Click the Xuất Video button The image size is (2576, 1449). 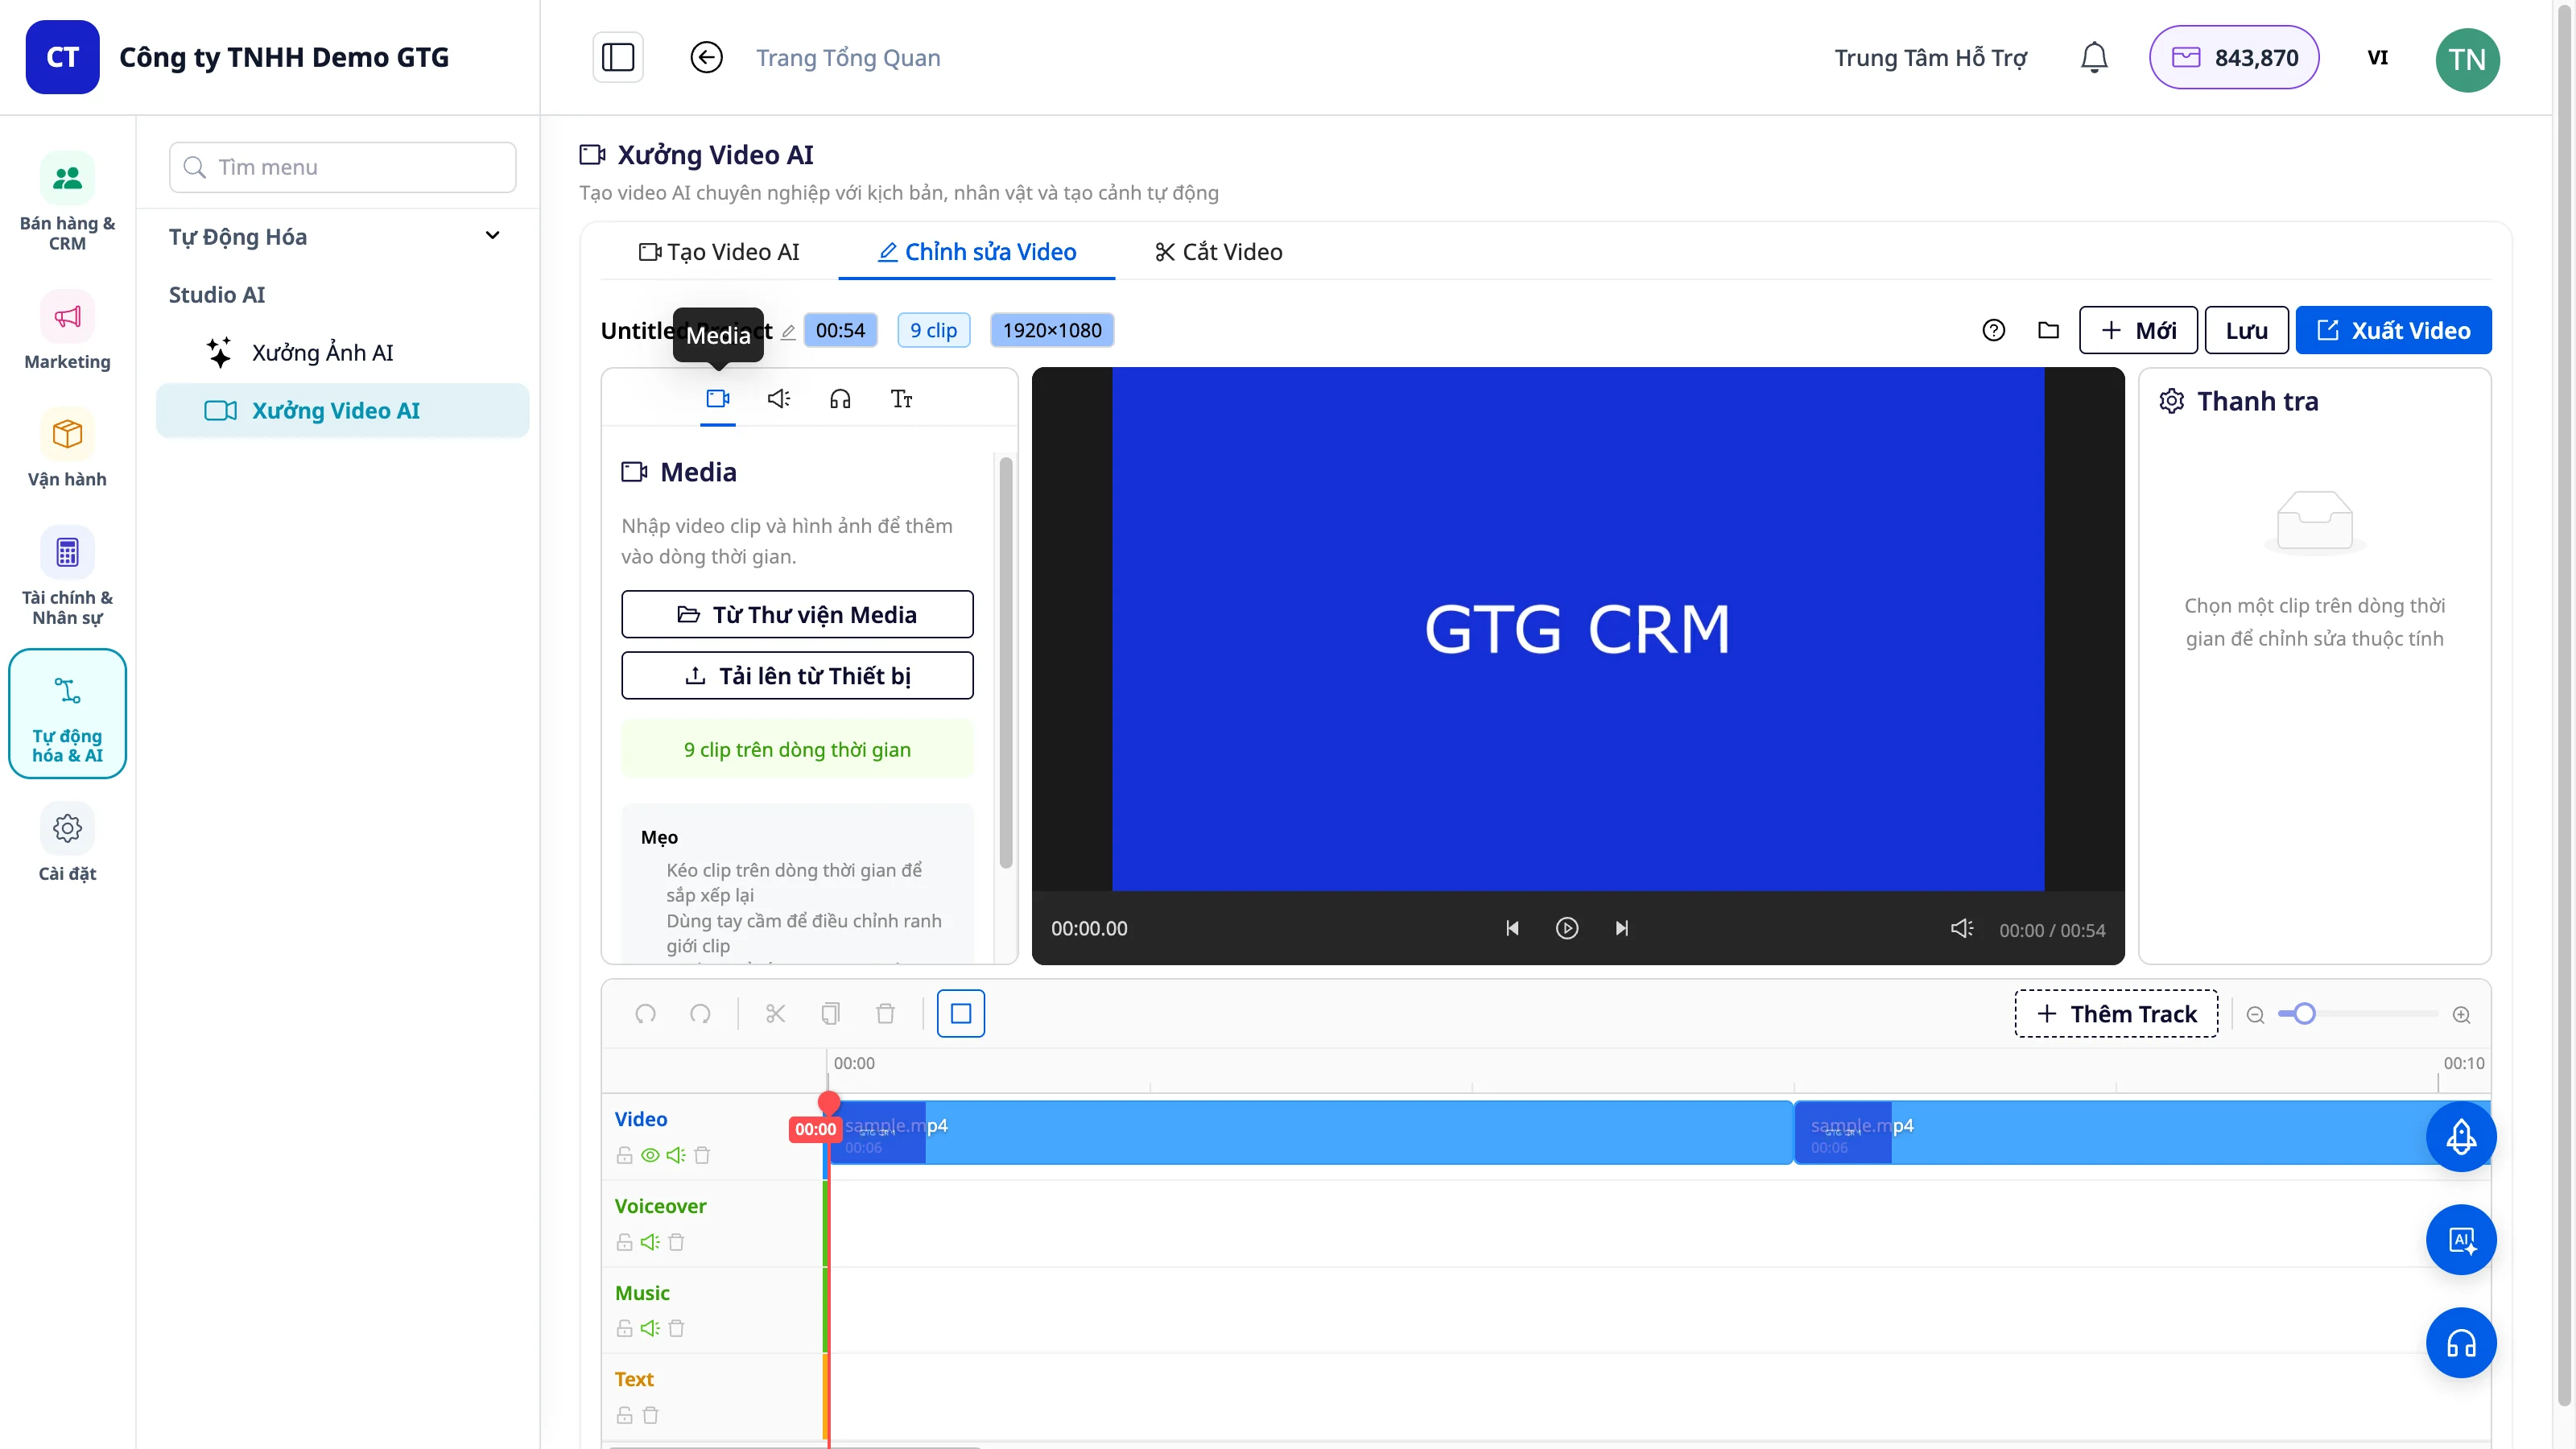(2393, 330)
